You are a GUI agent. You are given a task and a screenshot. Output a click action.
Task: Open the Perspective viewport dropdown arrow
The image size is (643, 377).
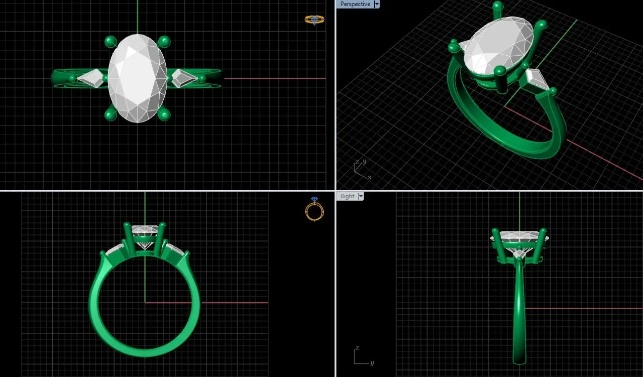pos(377,4)
